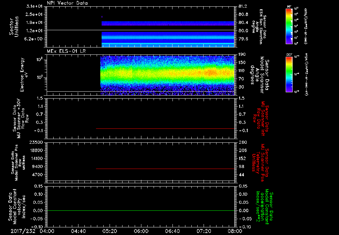The image size is (339, 235).
Task: Select the '2.5e+01' sector tick value
Action: (34, 14)
